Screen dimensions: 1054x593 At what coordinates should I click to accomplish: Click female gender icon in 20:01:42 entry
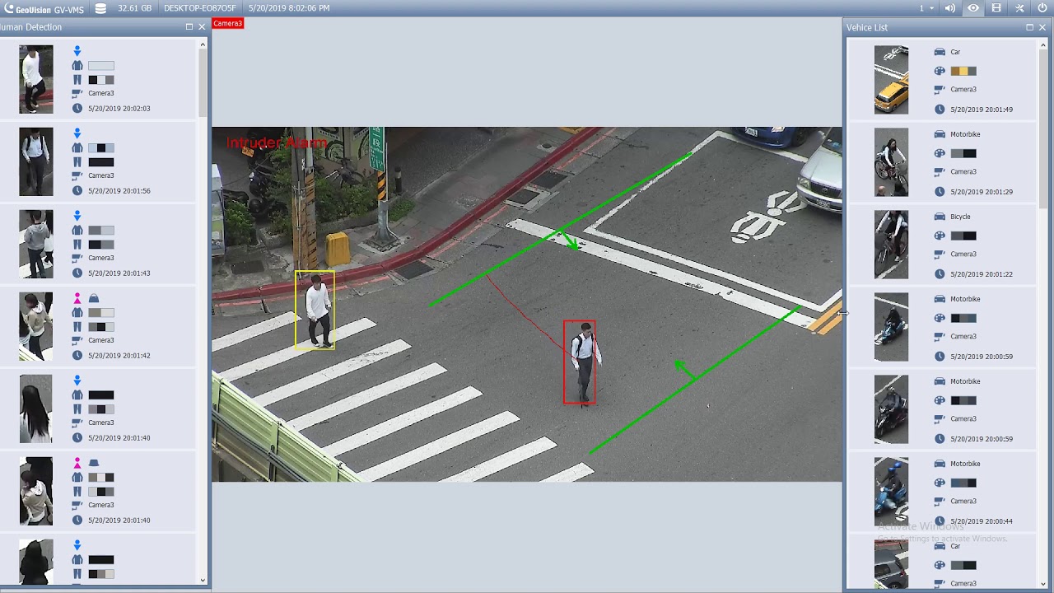[x=77, y=298]
